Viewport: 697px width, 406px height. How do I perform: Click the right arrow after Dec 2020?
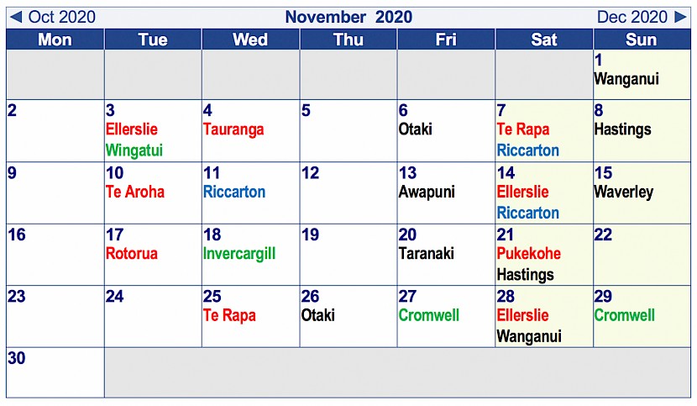tap(680, 17)
